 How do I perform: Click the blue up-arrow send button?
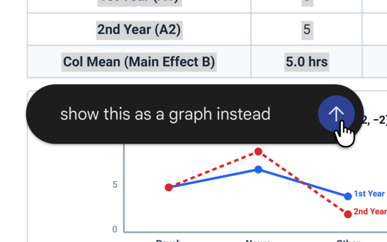[x=336, y=114]
